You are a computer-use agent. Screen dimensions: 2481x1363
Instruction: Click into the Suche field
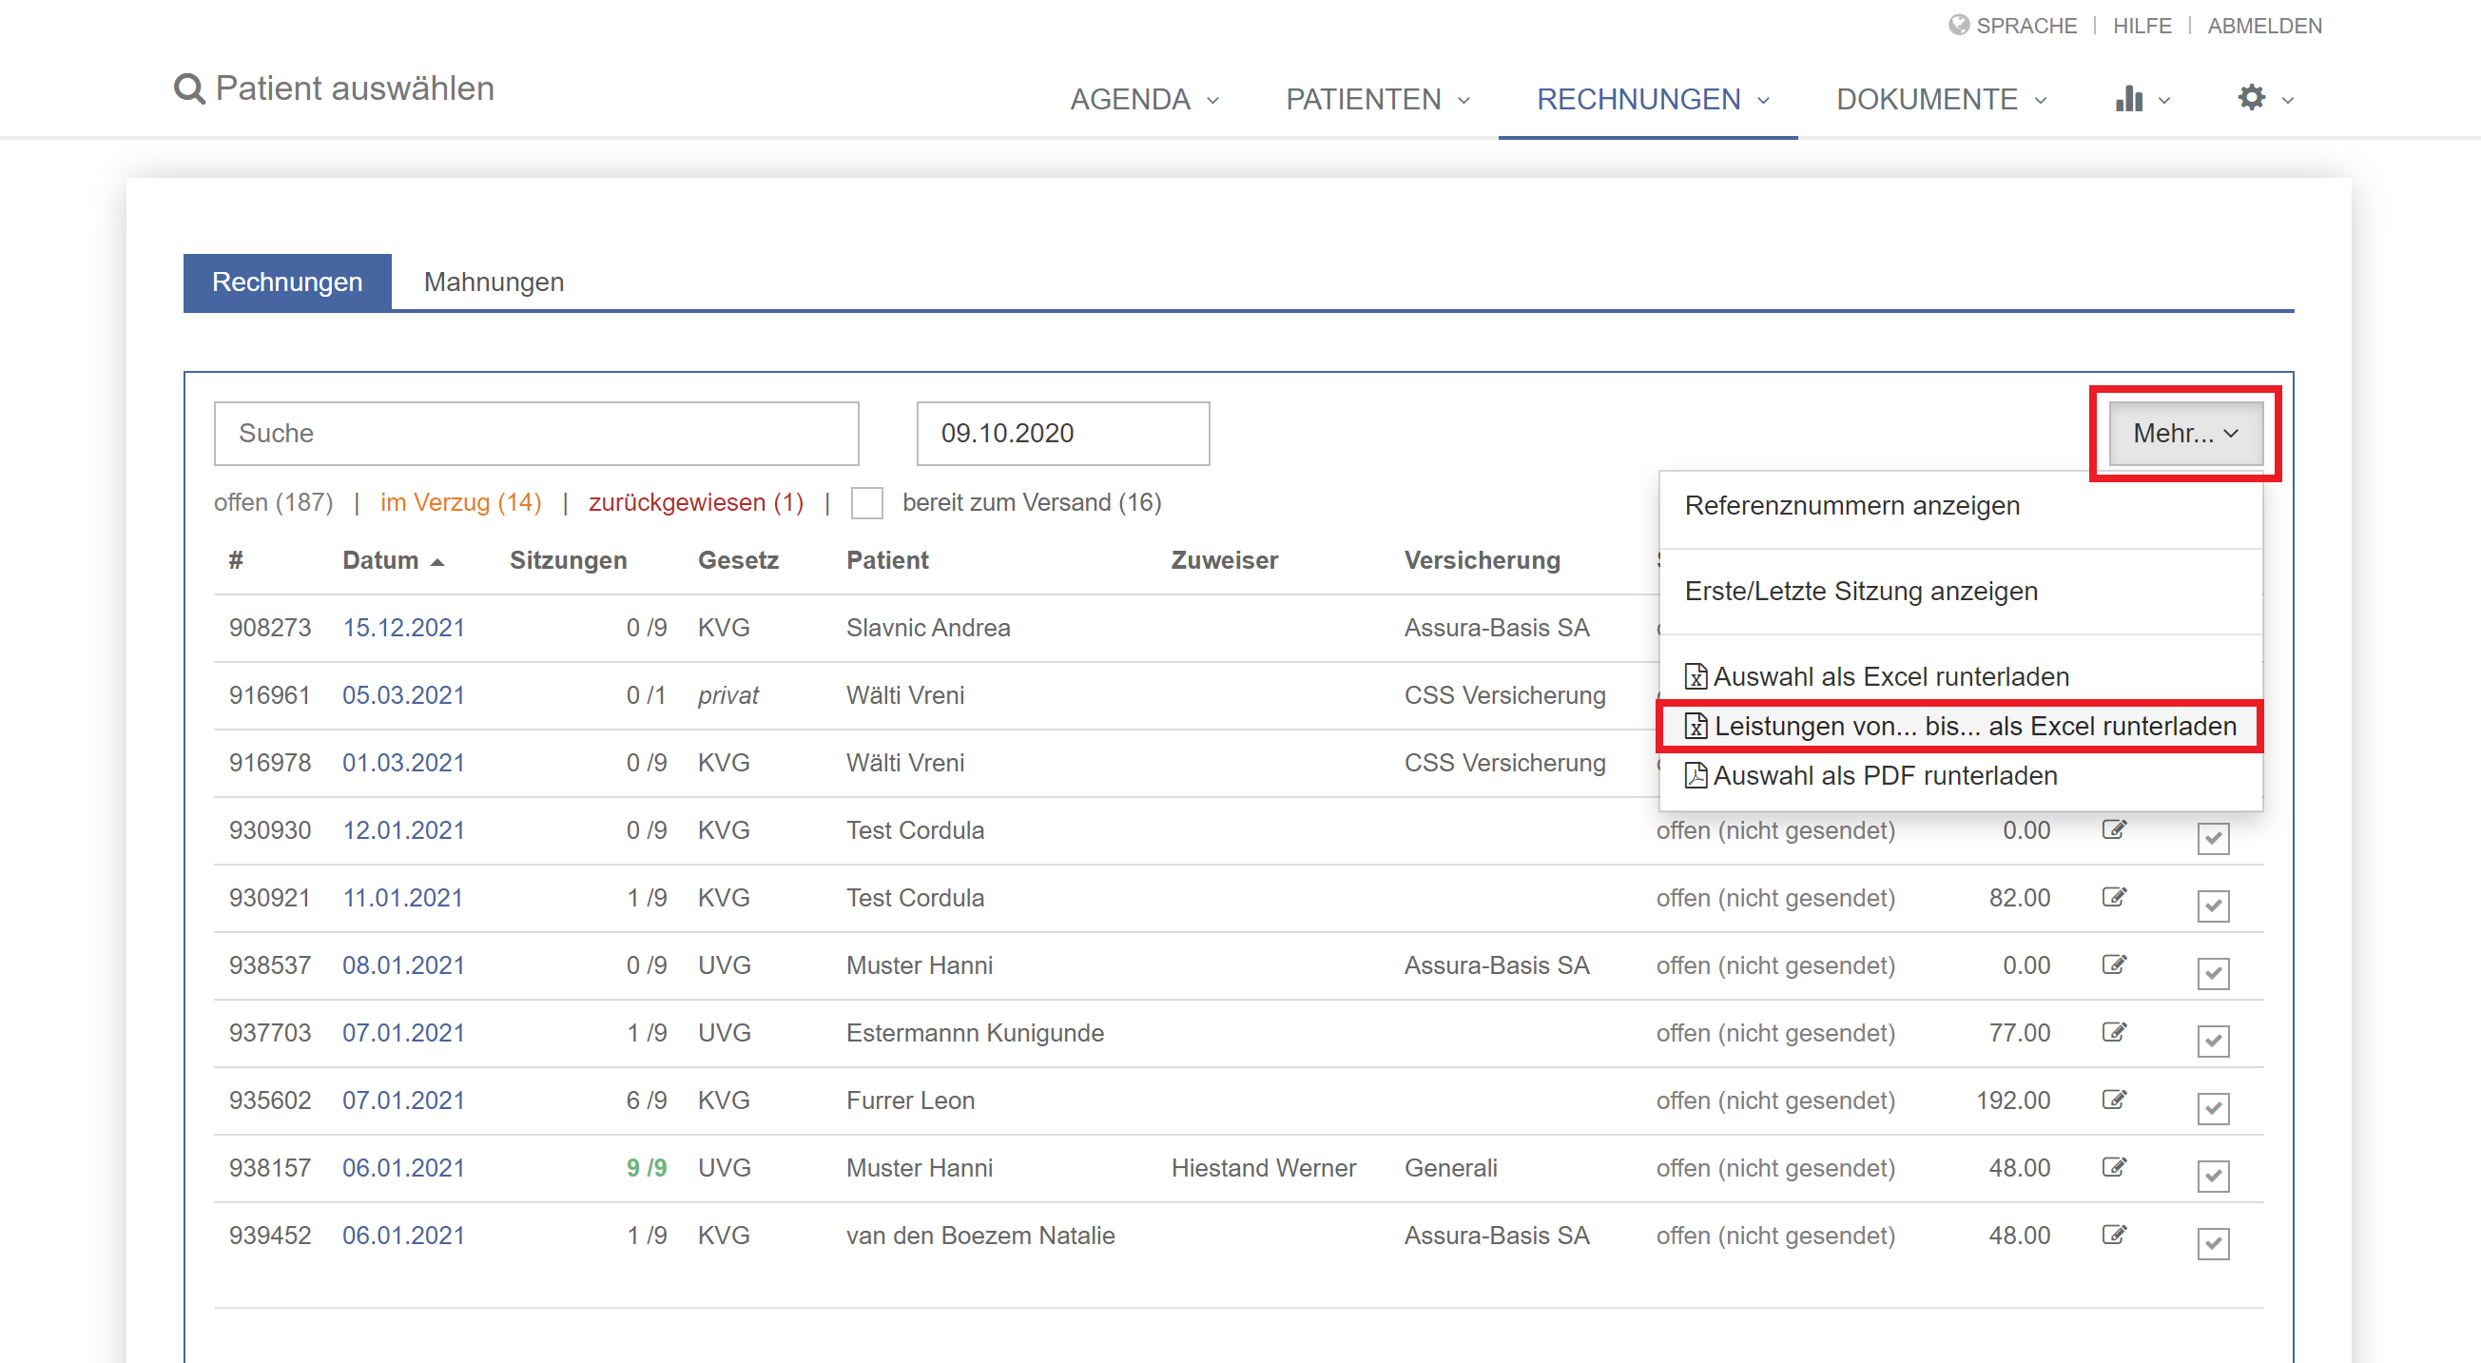536,434
